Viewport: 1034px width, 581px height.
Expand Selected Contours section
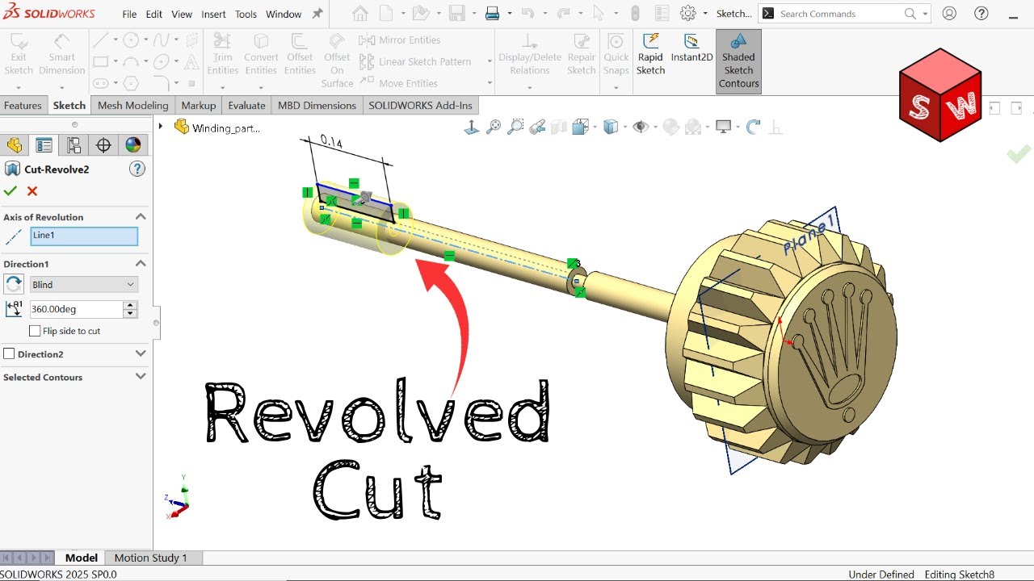click(141, 377)
